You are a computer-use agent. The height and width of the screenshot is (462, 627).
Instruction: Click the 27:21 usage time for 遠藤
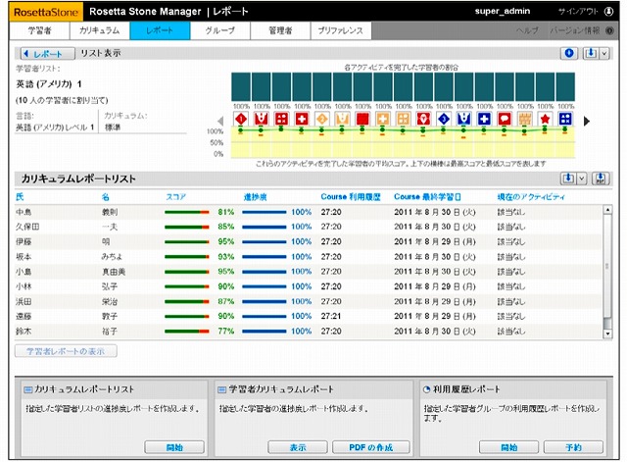click(331, 316)
